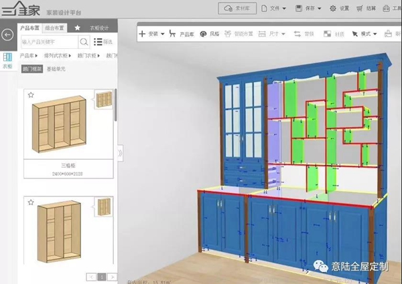Click the 2400*600*2128 dimension text
The image size is (402, 284).
pos(67,174)
